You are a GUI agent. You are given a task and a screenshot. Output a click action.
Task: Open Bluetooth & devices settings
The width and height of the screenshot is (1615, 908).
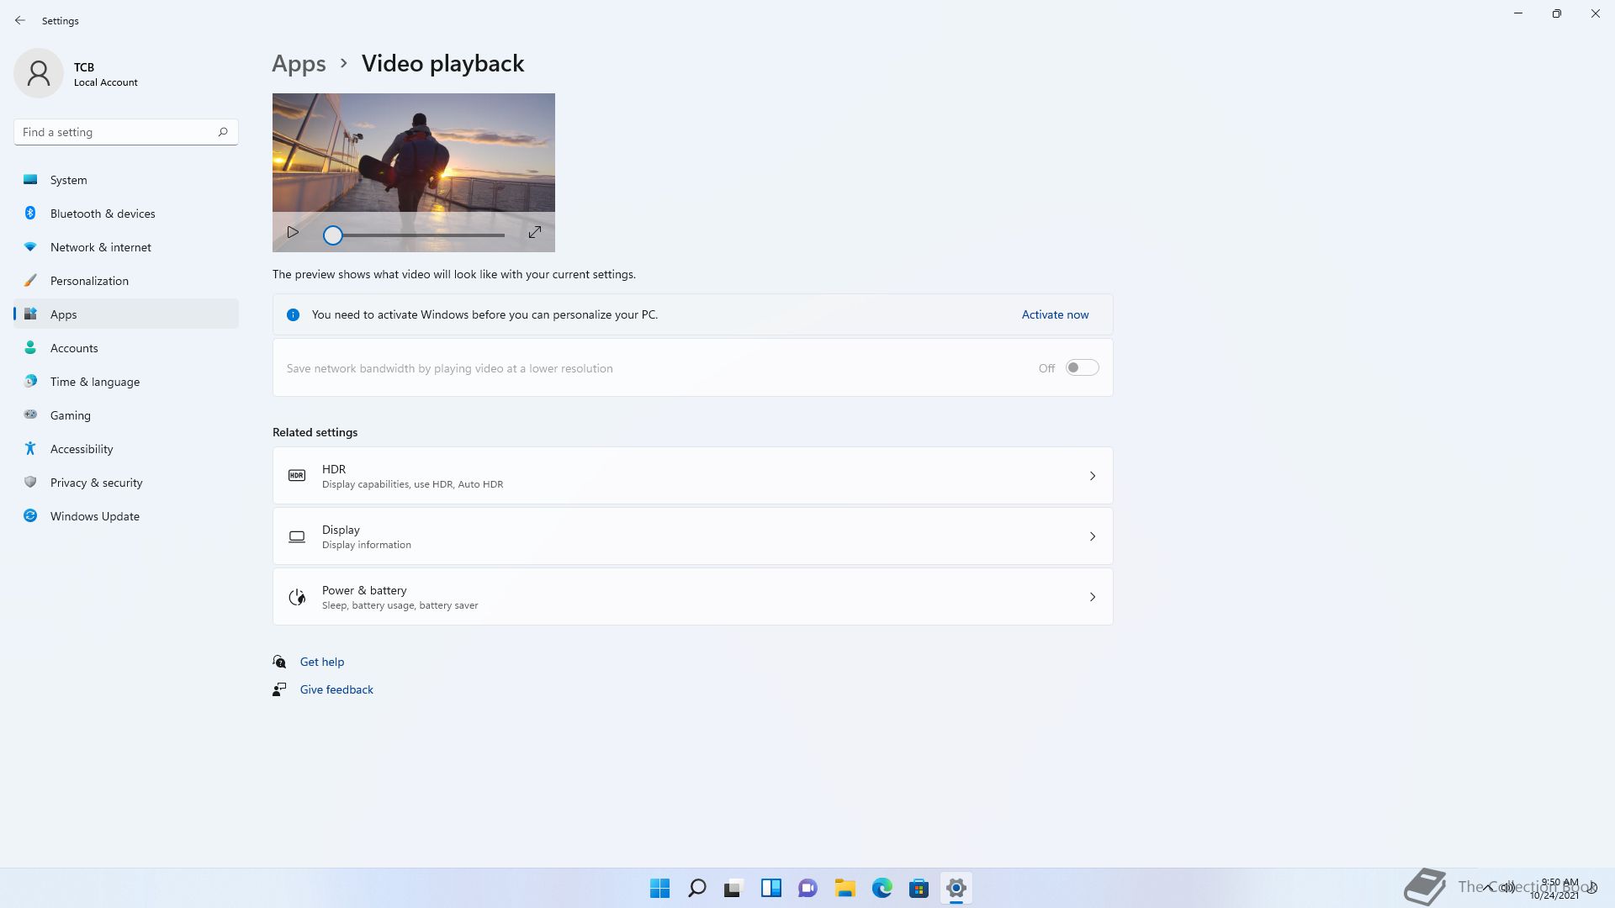tap(126, 214)
